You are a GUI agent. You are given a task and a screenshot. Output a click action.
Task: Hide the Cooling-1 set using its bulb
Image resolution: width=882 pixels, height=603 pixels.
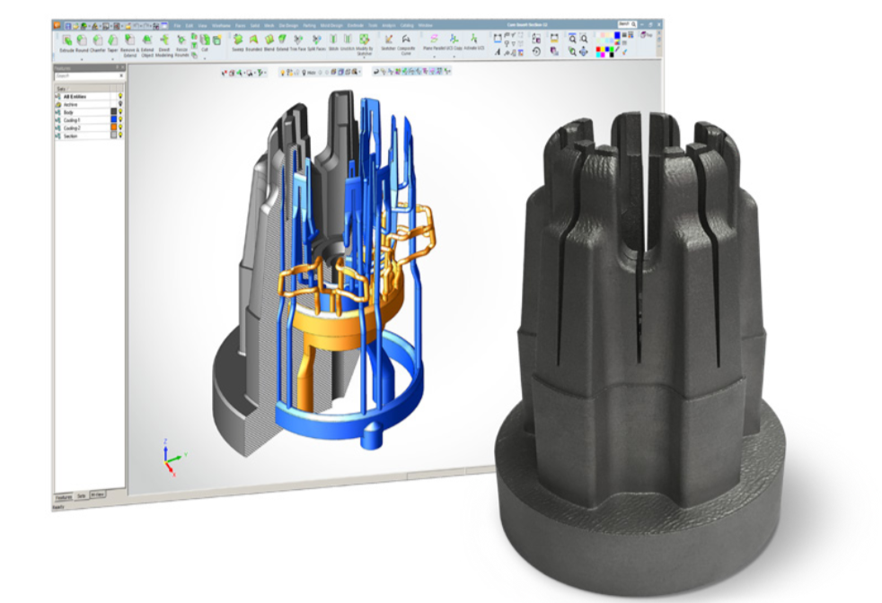(x=120, y=120)
